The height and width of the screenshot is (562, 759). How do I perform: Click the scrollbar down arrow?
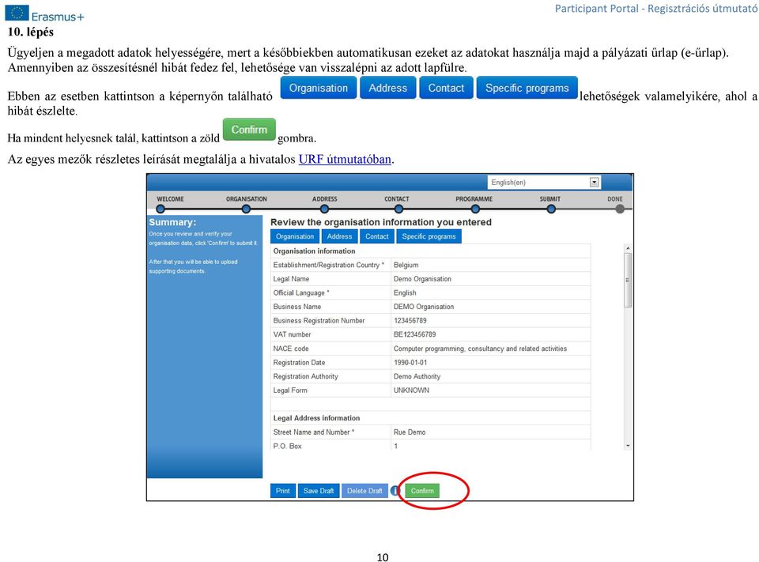click(x=628, y=445)
